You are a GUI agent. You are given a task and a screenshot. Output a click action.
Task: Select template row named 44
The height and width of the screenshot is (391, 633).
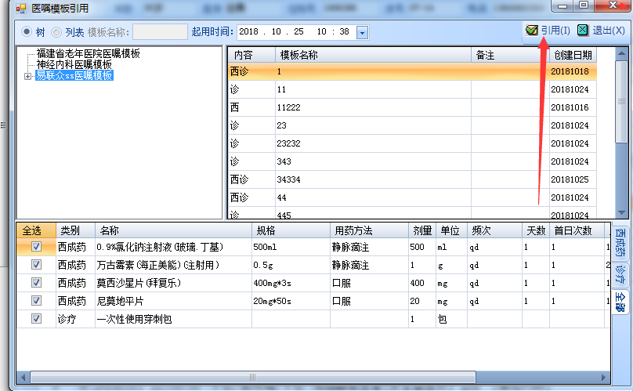point(412,197)
